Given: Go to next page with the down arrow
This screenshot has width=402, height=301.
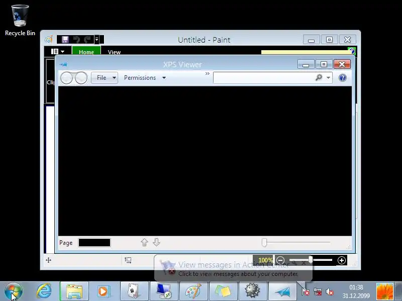Looking at the screenshot, I should click(156, 242).
